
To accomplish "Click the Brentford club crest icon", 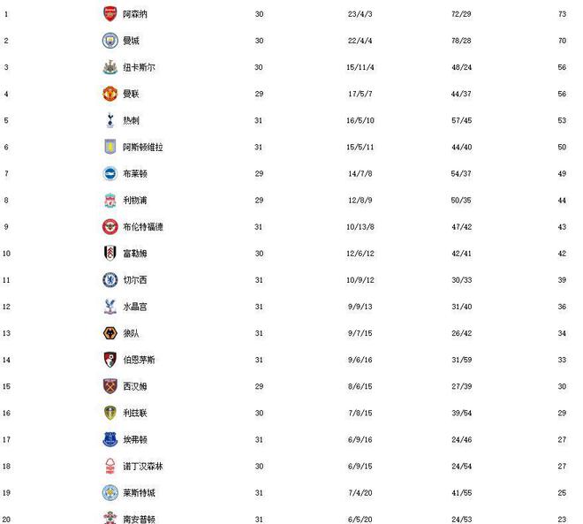I will pos(109,227).
